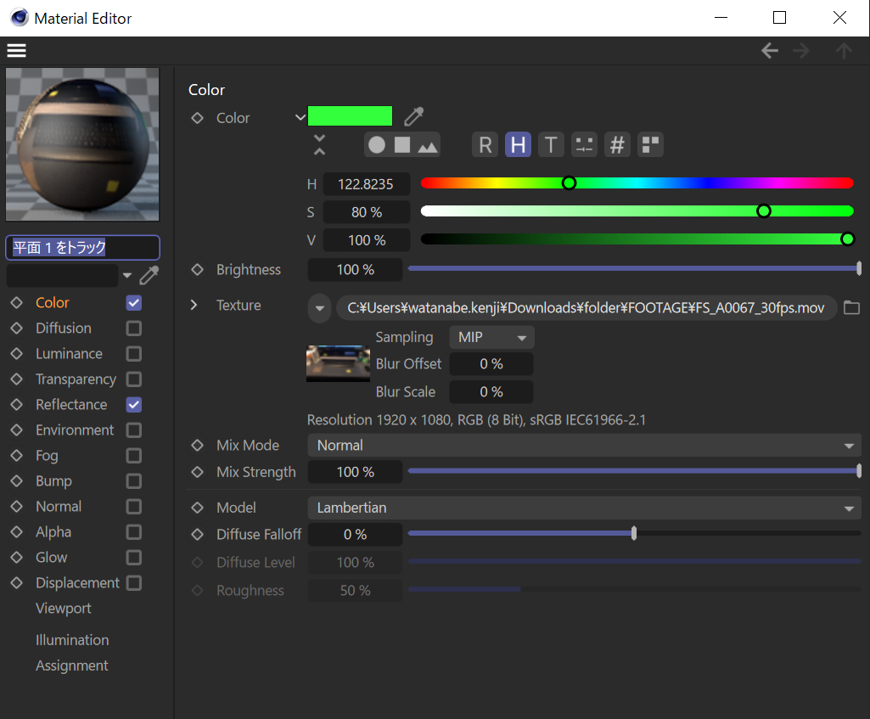Switch to Kelvin temperature mode (T)

coord(551,145)
